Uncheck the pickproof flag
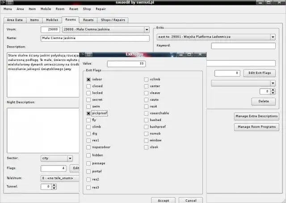 (x=88, y=113)
